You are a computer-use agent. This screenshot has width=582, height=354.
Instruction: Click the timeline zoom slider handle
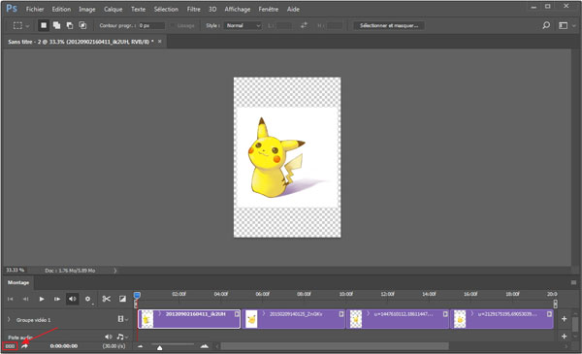point(160,347)
